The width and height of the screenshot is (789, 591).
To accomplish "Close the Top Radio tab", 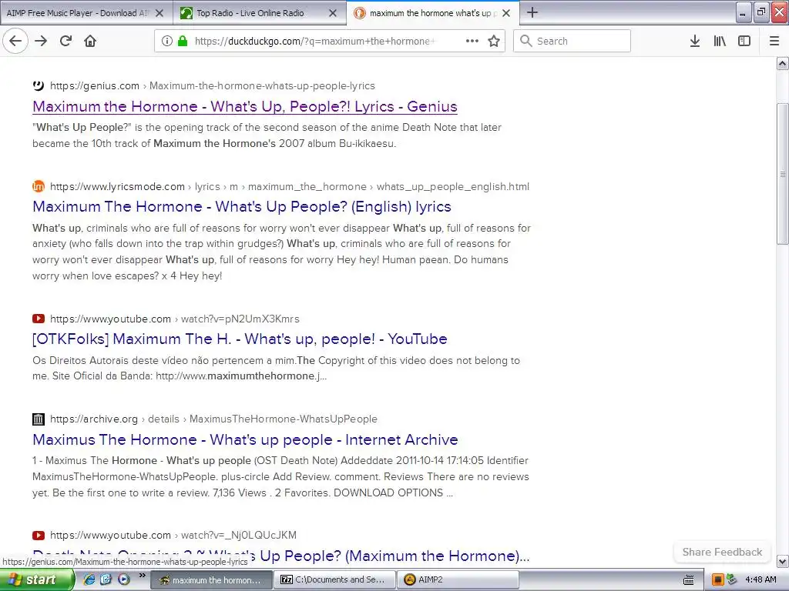I will pyautogui.click(x=333, y=13).
